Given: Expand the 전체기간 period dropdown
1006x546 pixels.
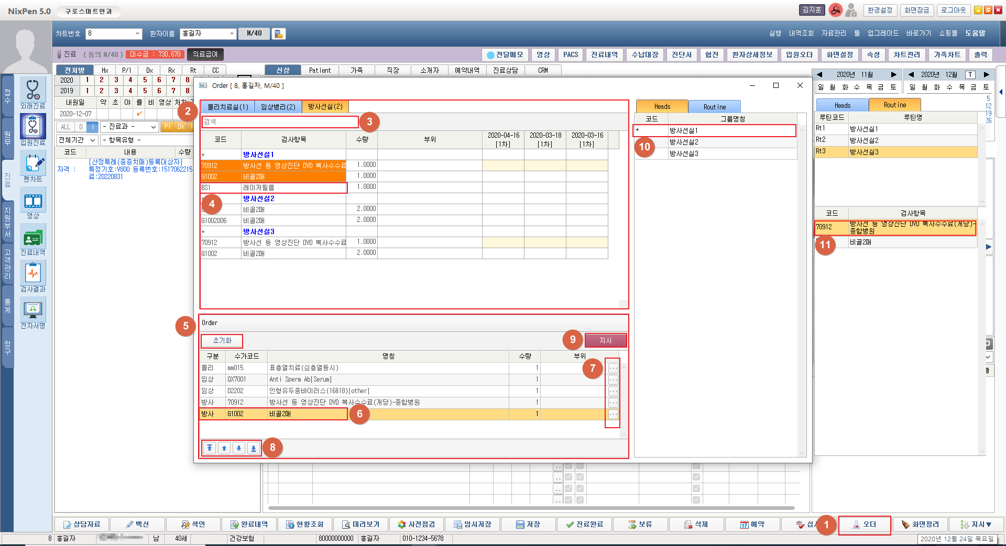Looking at the screenshot, I should [x=77, y=140].
